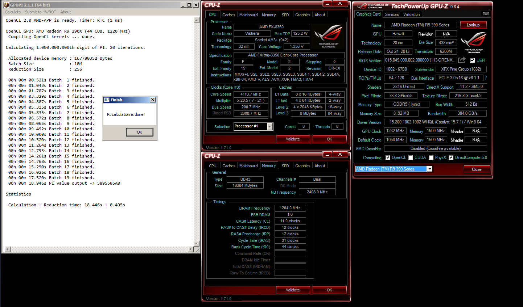Open Graphics tab in CPU-Z processor window
The image size is (523, 307).
click(x=303, y=15)
